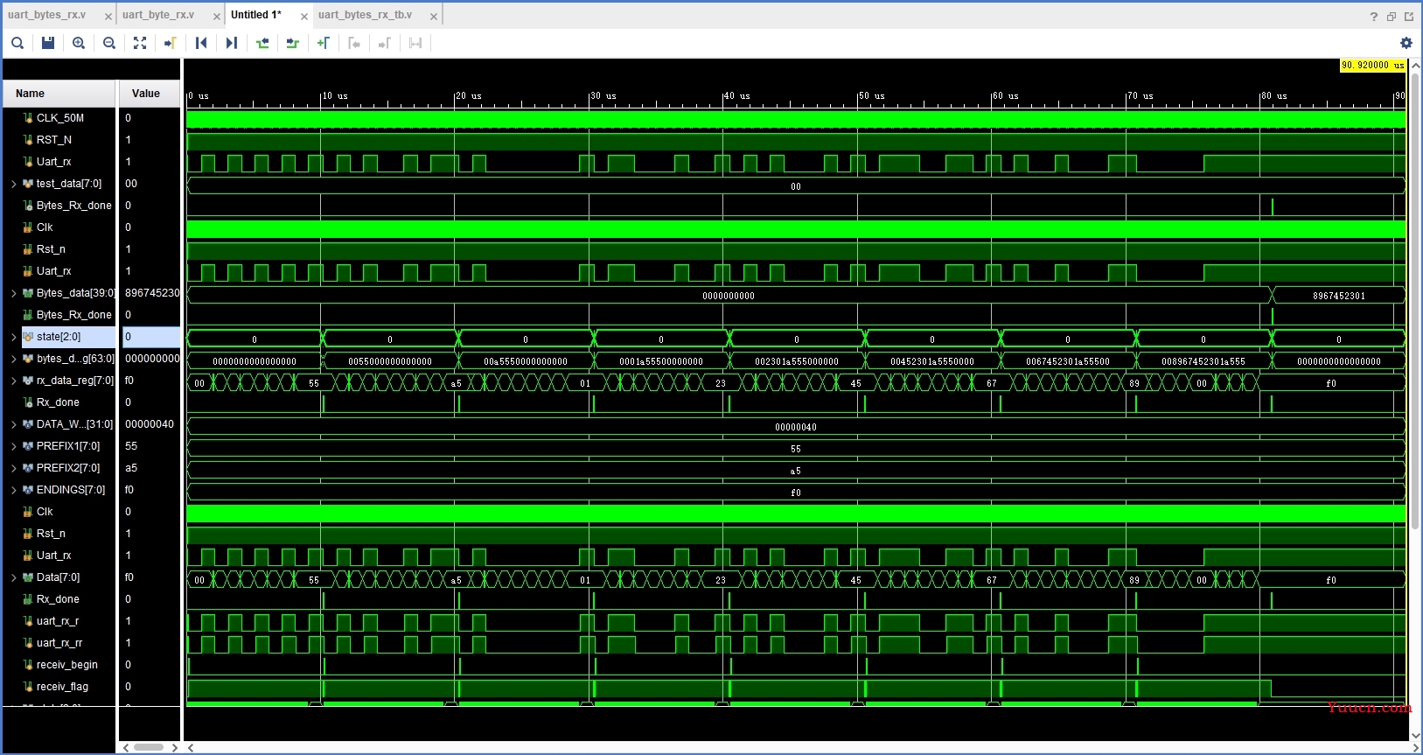This screenshot has height=755, width=1423.
Task: Go to cursor button in toolbar
Action: (x=171, y=43)
